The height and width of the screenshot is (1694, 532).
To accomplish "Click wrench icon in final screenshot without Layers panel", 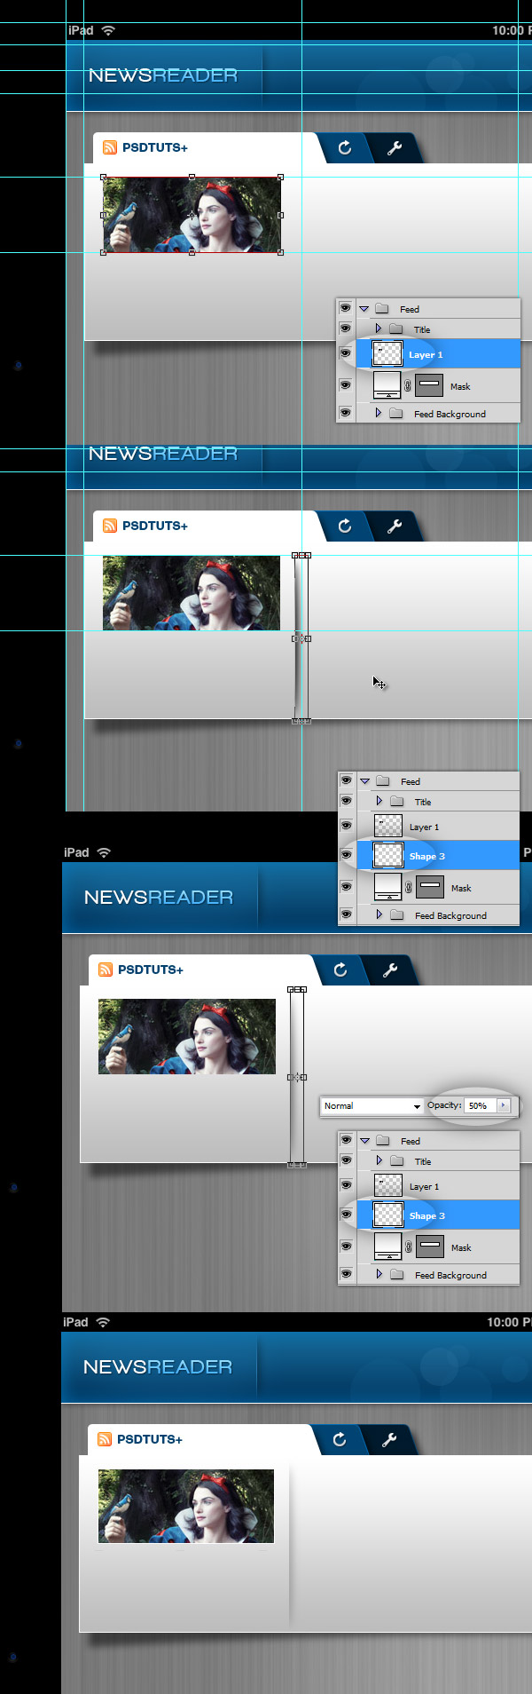I will point(389,1440).
